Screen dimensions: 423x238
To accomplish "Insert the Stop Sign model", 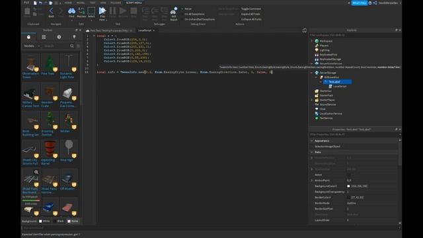I will tap(69, 149).
